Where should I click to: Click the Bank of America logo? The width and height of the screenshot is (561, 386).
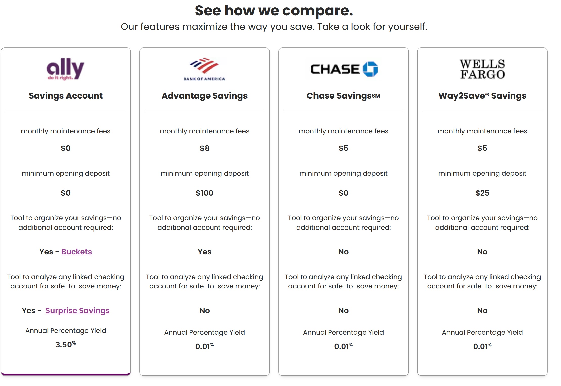click(x=204, y=69)
